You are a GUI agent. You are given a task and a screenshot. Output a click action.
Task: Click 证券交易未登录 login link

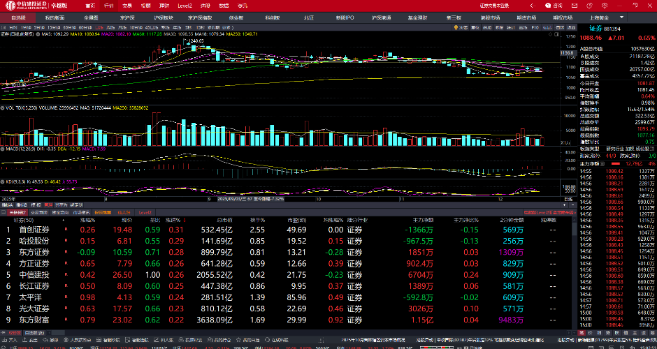point(494,6)
